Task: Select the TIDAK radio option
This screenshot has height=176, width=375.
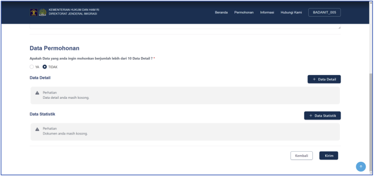Action: click(45, 67)
